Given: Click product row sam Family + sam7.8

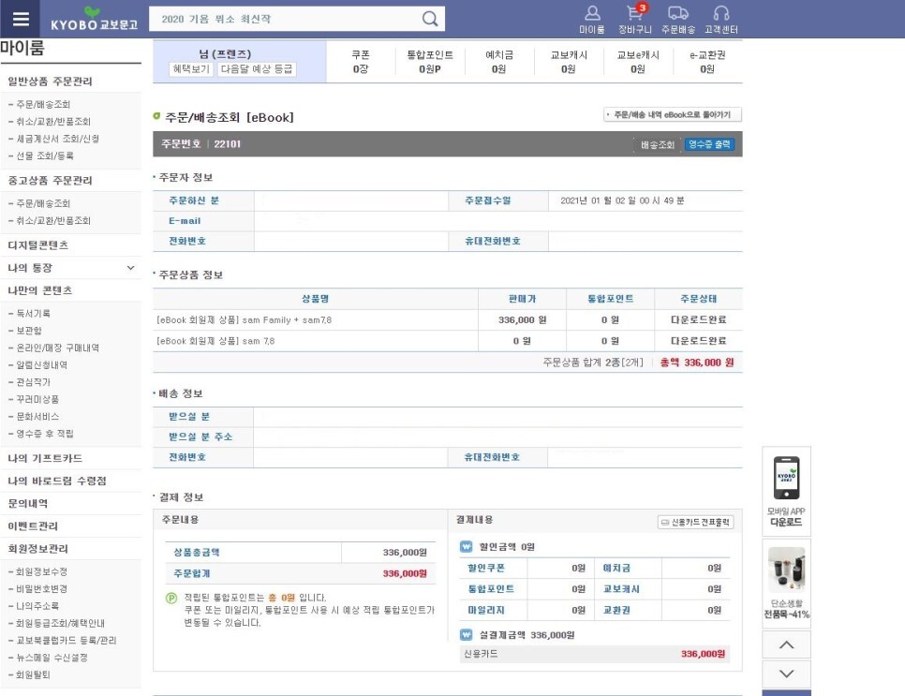Looking at the screenshot, I should 447,319.
